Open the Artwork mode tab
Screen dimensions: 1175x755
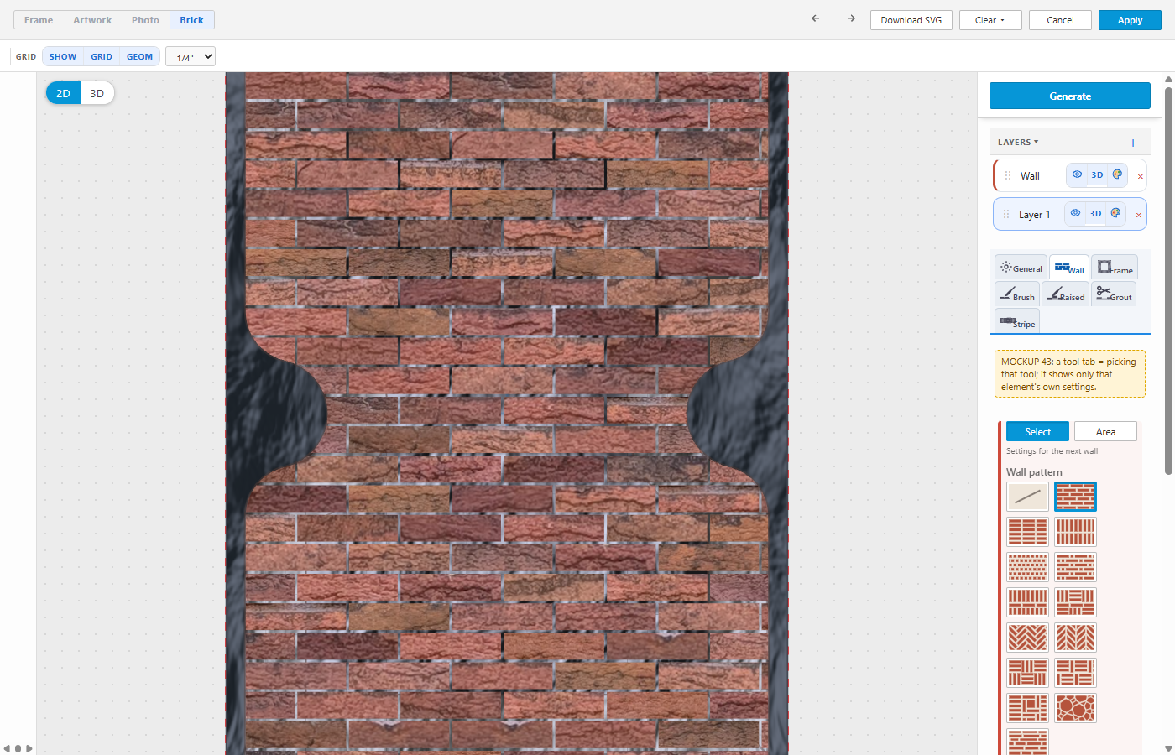point(92,20)
